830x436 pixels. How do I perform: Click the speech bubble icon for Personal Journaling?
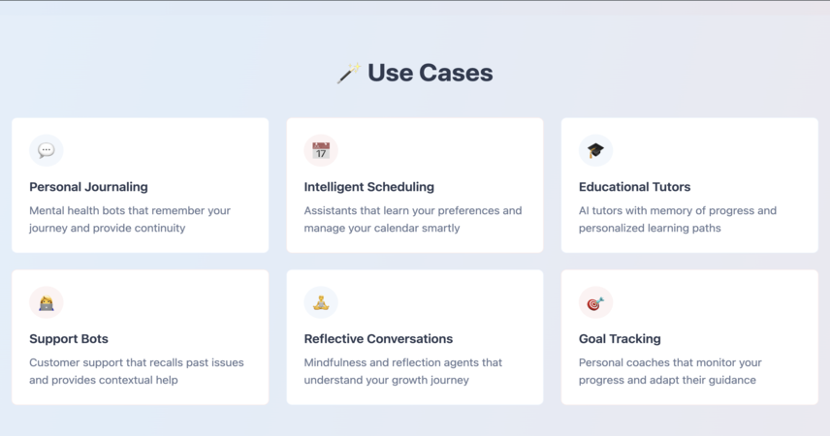(x=46, y=150)
